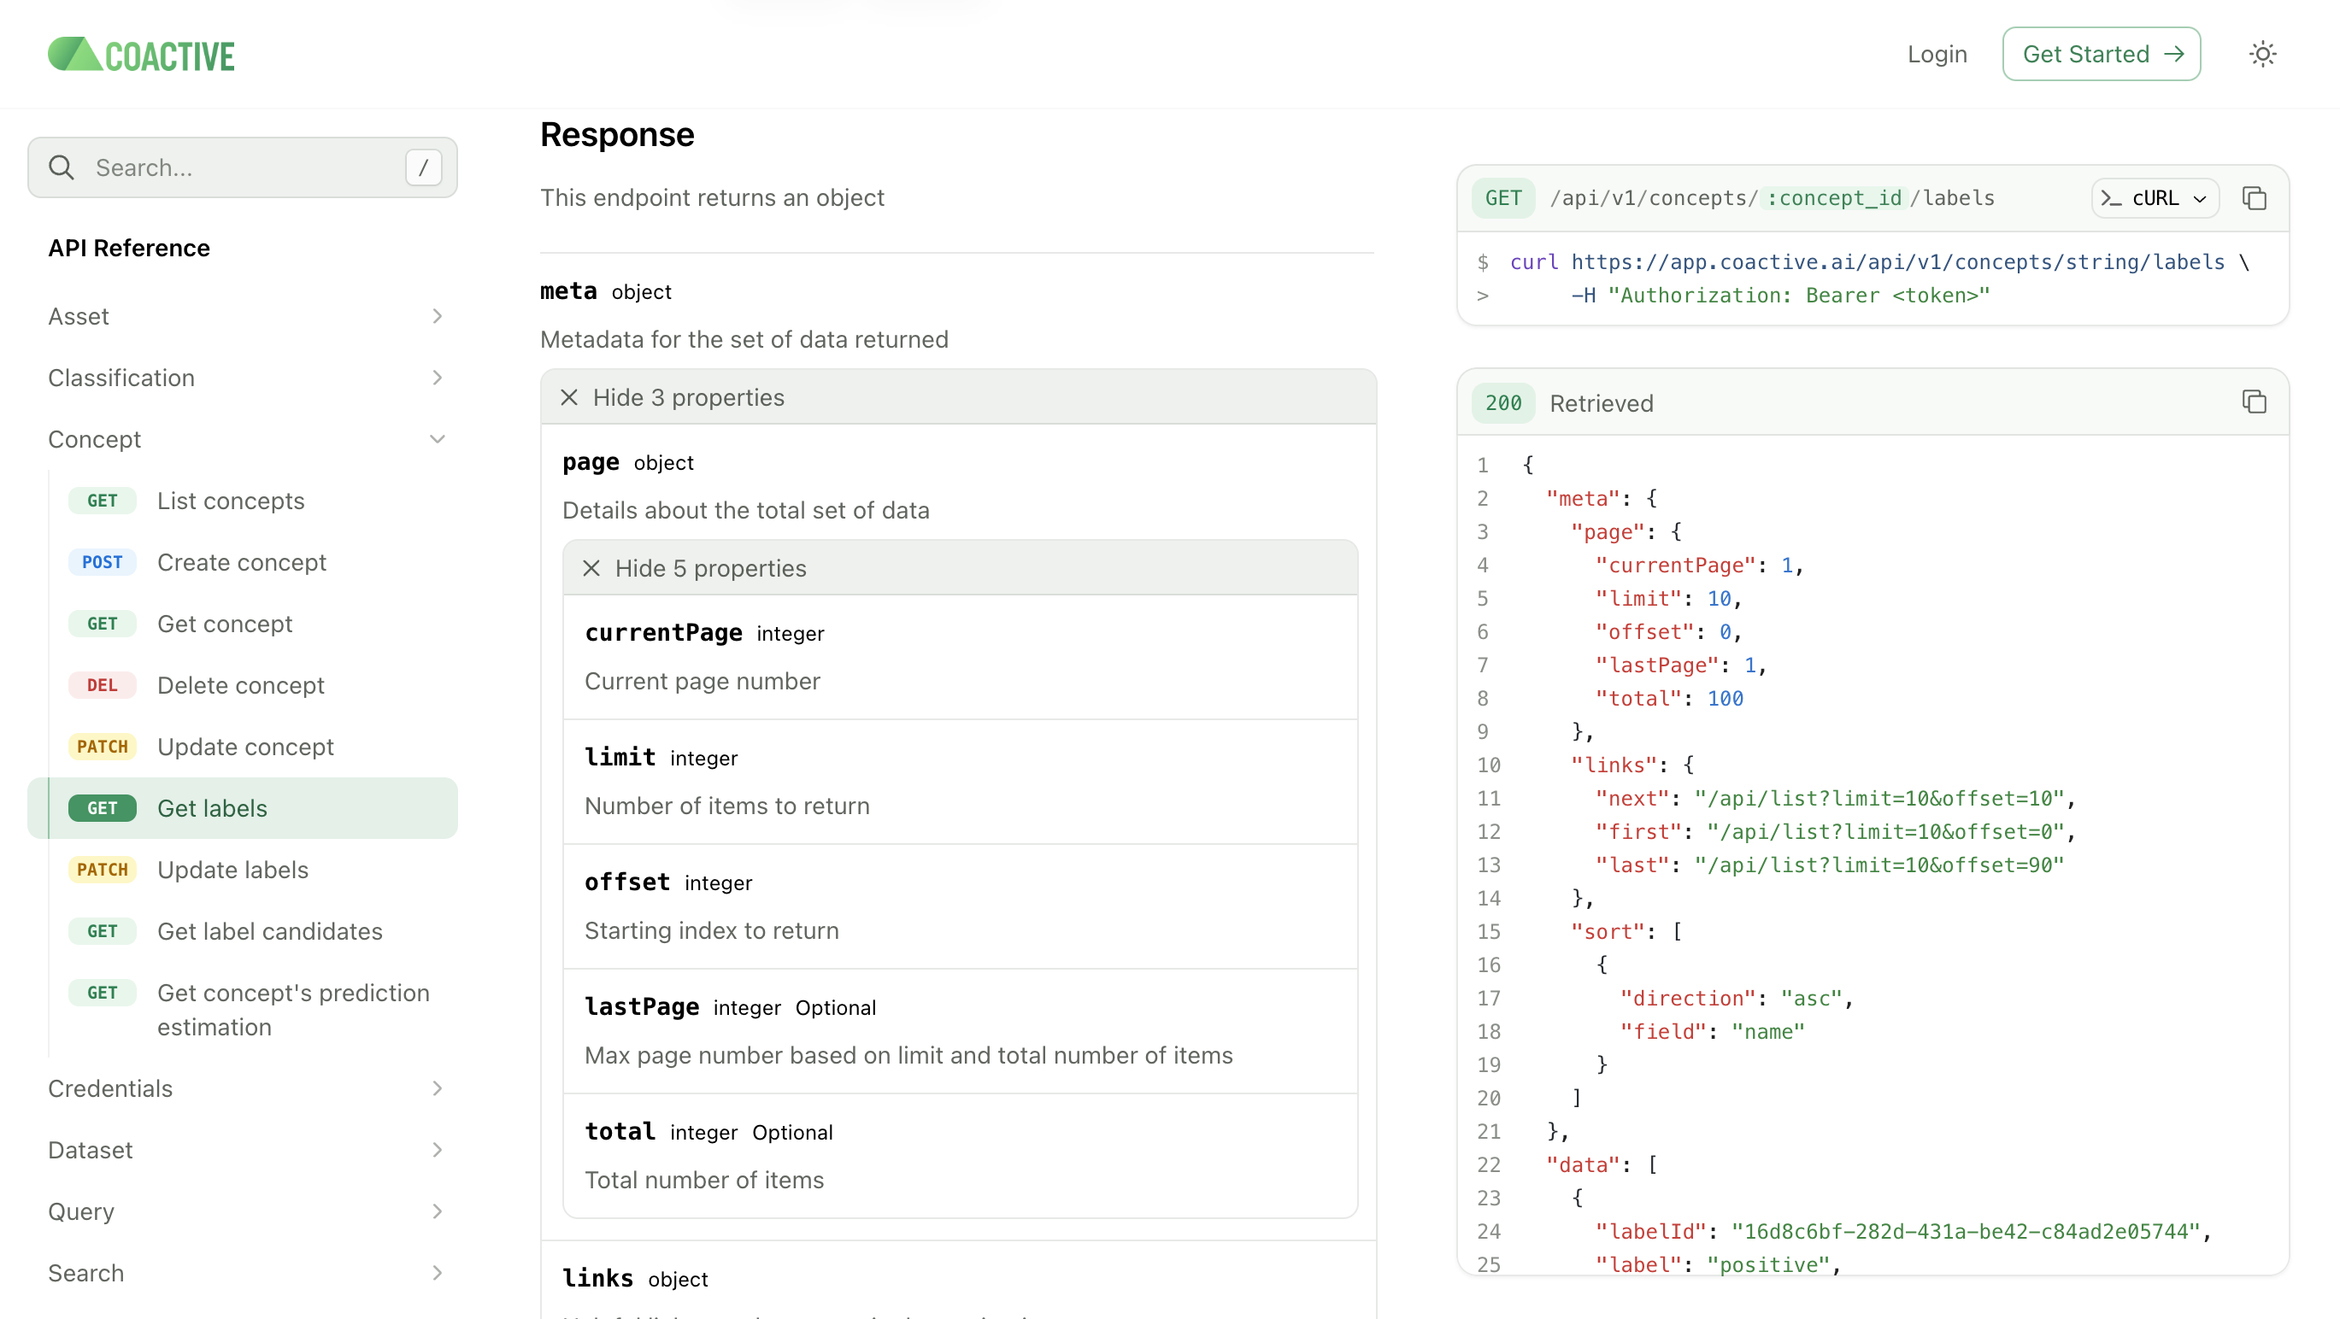Click the Login link
The height and width of the screenshot is (1319, 2340).
point(1937,55)
